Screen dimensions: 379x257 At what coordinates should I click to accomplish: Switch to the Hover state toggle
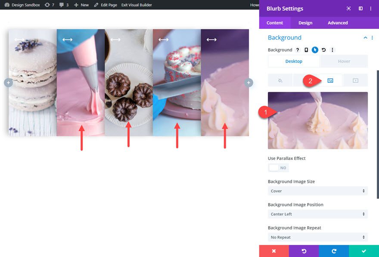(x=344, y=61)
